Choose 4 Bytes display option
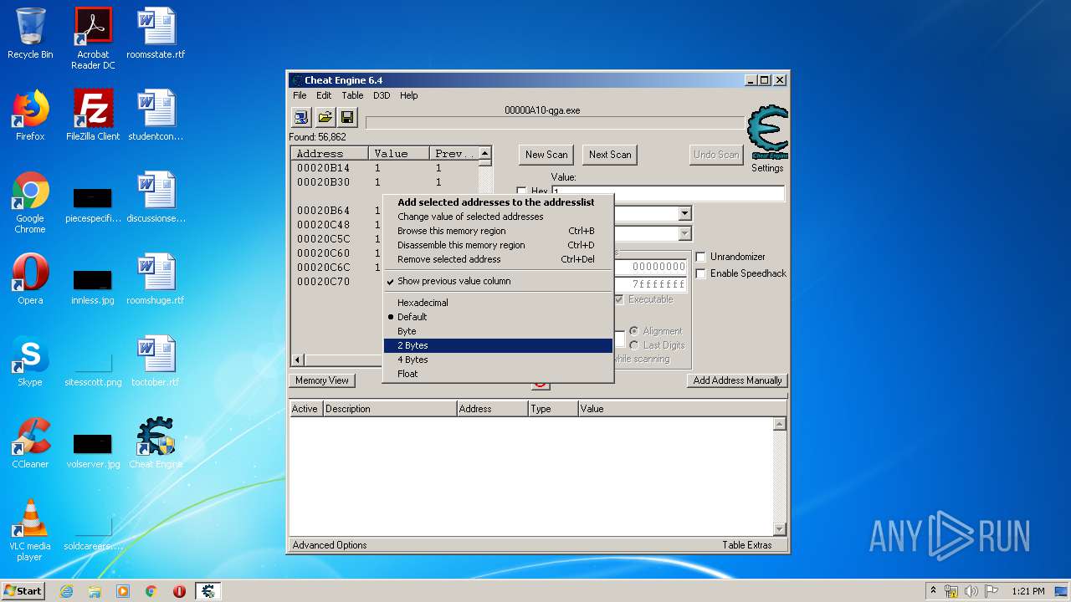The image size is (1071, 602). (x=497, y=360)
